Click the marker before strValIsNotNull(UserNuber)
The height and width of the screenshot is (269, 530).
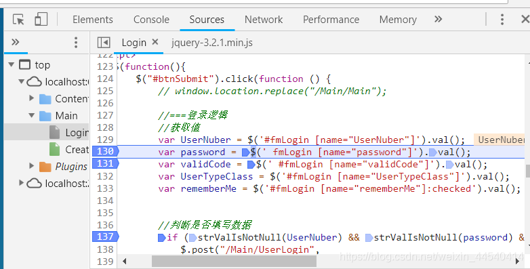click(x=193, y=238)
